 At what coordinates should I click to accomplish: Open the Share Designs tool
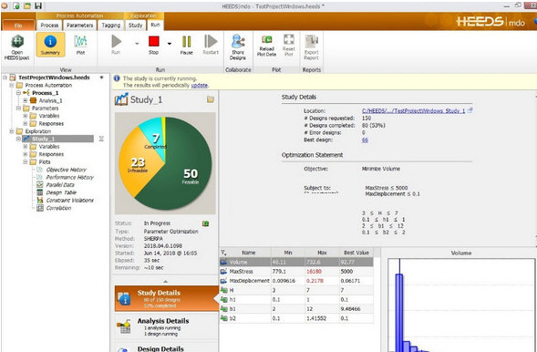click(x=238, y=47)
